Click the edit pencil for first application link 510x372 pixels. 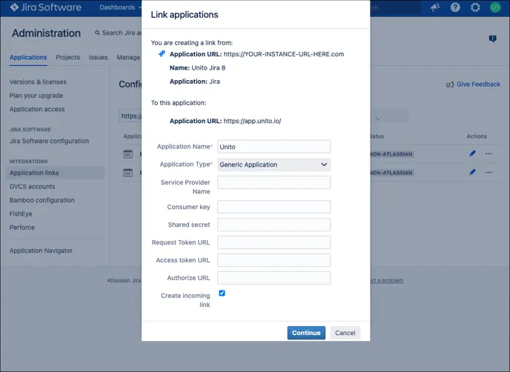tap(473, 153)
